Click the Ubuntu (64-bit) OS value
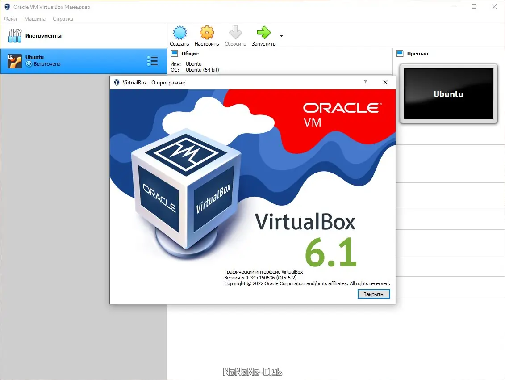 [202, 70]
